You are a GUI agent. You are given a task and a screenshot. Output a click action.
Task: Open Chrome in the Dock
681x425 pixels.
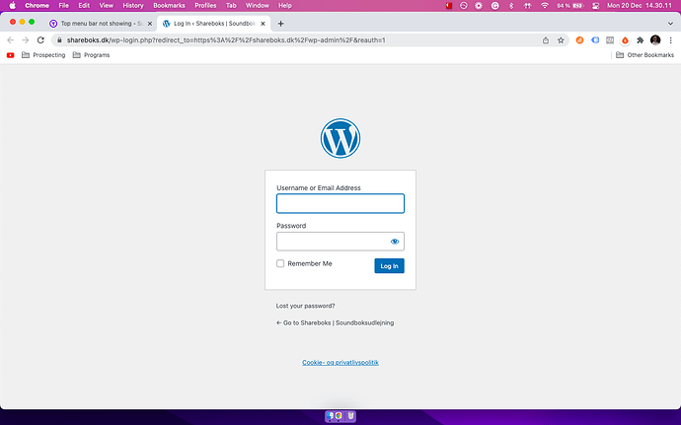(339, 416)
